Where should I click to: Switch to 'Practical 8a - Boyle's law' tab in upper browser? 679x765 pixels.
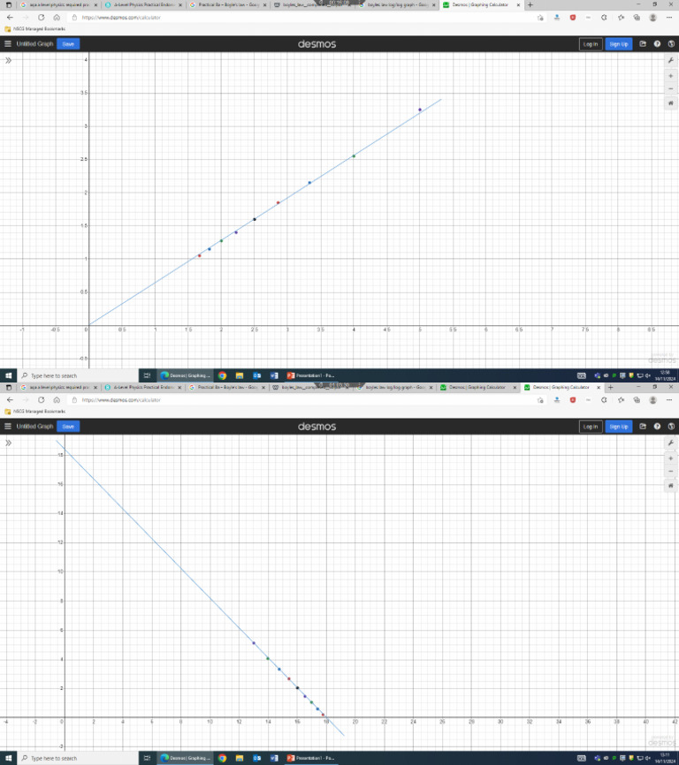(x=227, y=5)
